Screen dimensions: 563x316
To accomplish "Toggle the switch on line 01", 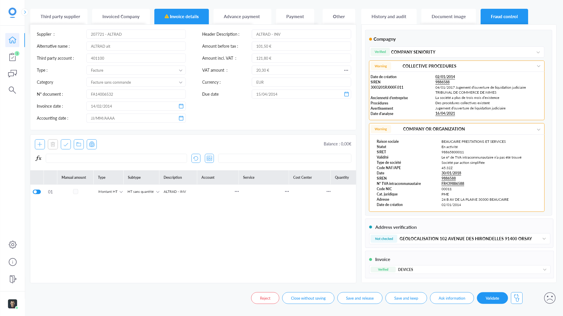I will [x=37, y=192].
